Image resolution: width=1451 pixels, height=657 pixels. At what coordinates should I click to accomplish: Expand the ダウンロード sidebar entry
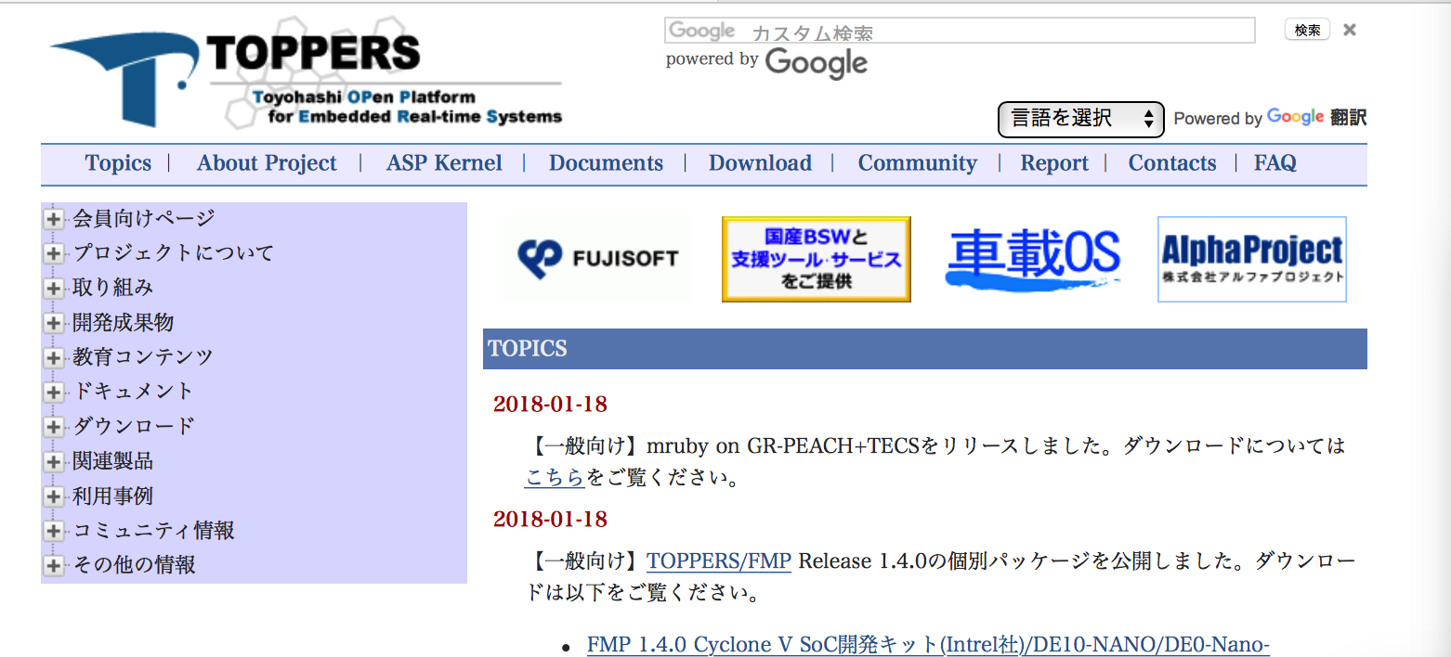coord(53,426)
